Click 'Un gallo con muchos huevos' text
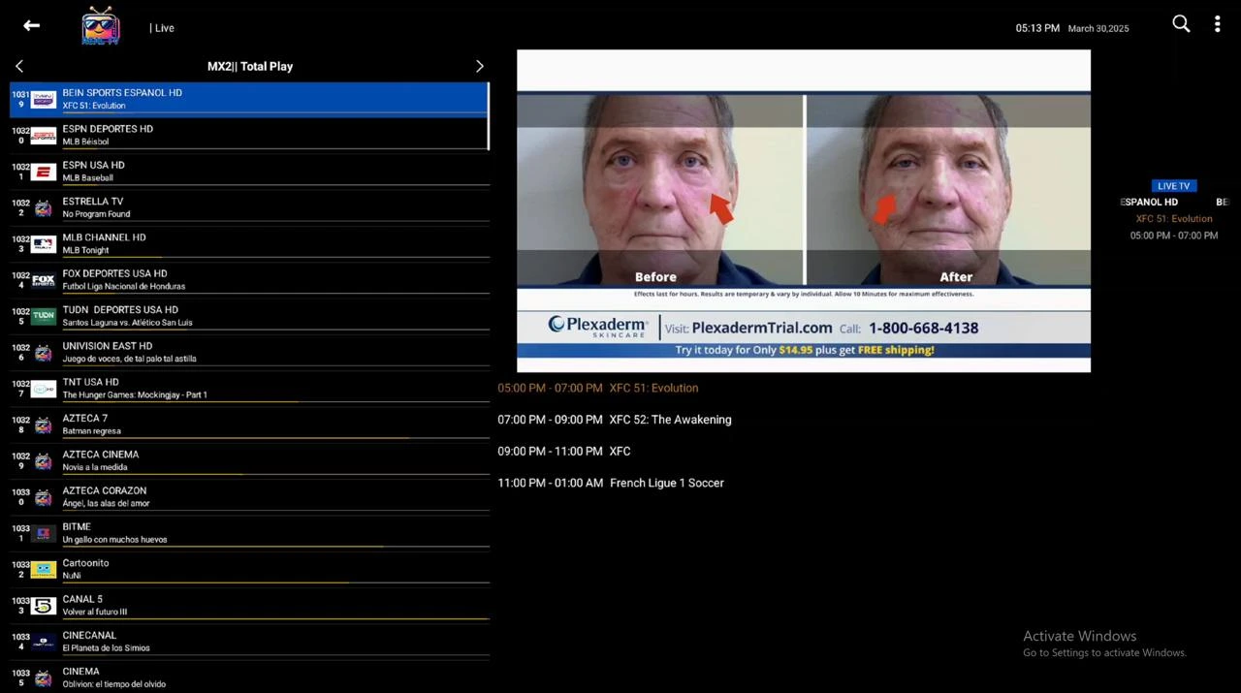Image resolution: width=1241 pixels, height=693 pixels. click(x=114, y=540)
